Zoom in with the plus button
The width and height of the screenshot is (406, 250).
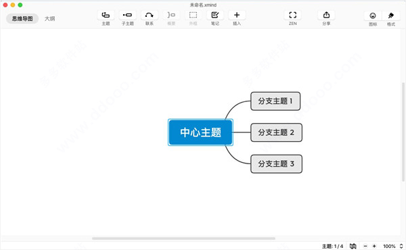pyautogui.click(x=374, y=246)
